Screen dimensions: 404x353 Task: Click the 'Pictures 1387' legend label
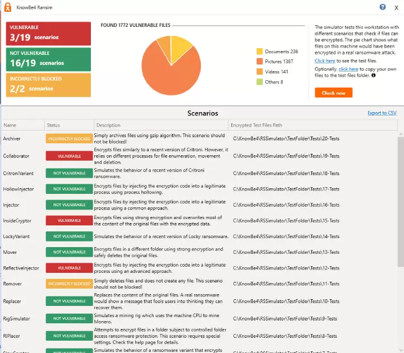click(279, 62)
